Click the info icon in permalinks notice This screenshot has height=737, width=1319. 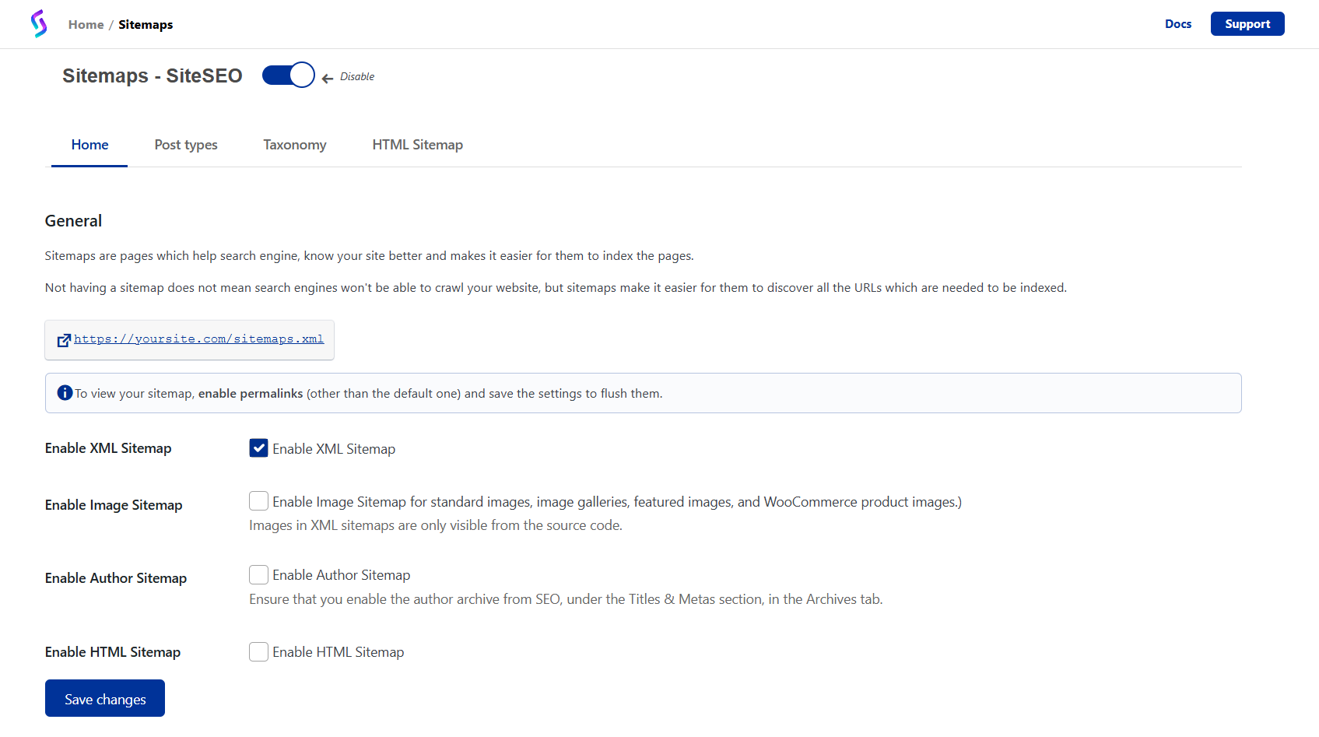[65, 393]
